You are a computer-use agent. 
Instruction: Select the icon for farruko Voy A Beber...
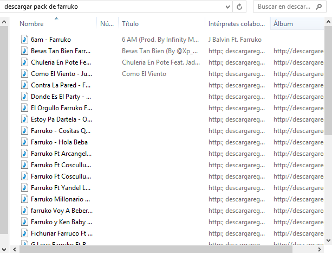click(x=24, y=211)
